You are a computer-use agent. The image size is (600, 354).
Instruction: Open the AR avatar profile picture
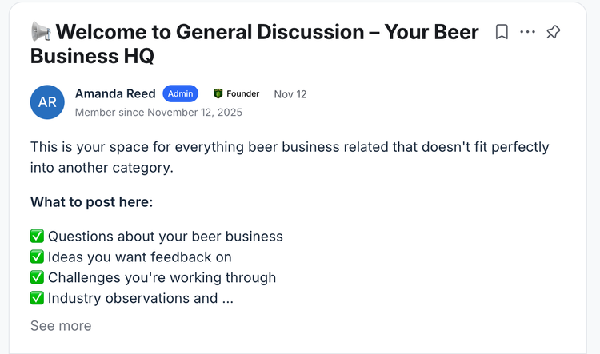(x=47, y=102)
